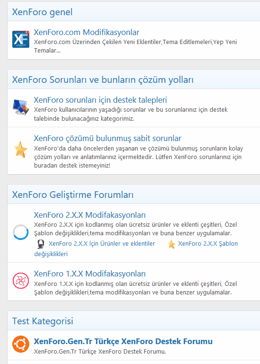Open XenForo çözümü bulunmuş sabit sorunlar
The width and height of the screenshot is (260, 364).
pos(107,138)
